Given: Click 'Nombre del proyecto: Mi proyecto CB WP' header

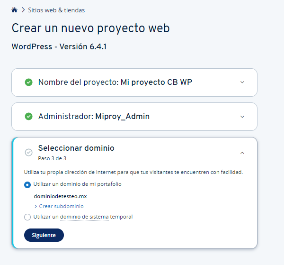Looking at the screenshot, I should tap(115, 82).
